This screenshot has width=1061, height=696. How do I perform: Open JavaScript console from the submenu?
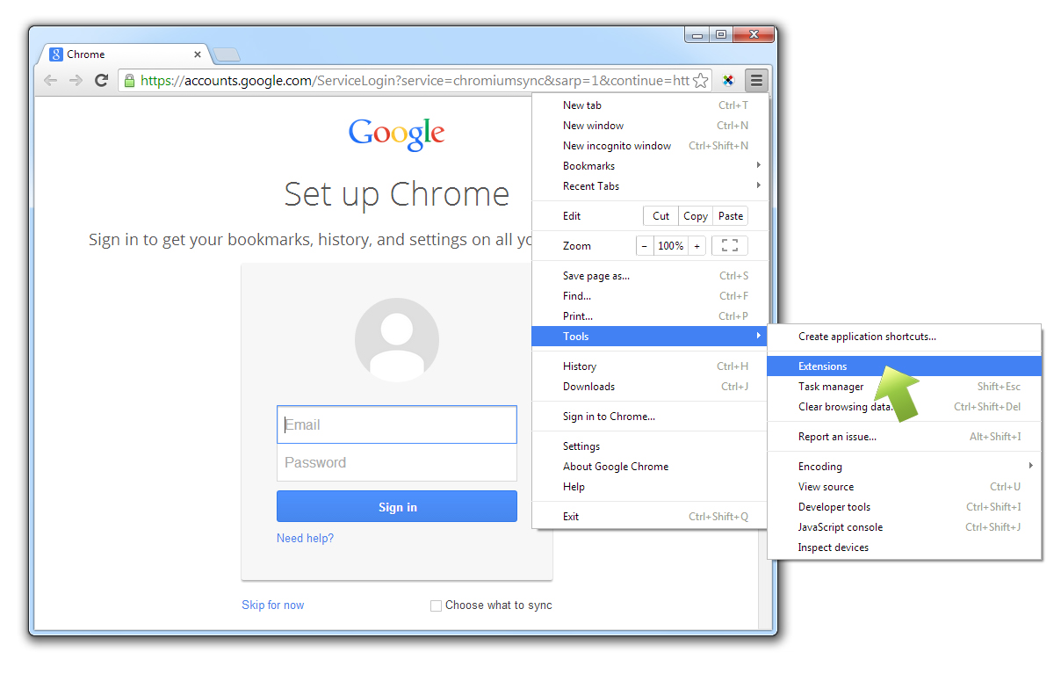905,527
